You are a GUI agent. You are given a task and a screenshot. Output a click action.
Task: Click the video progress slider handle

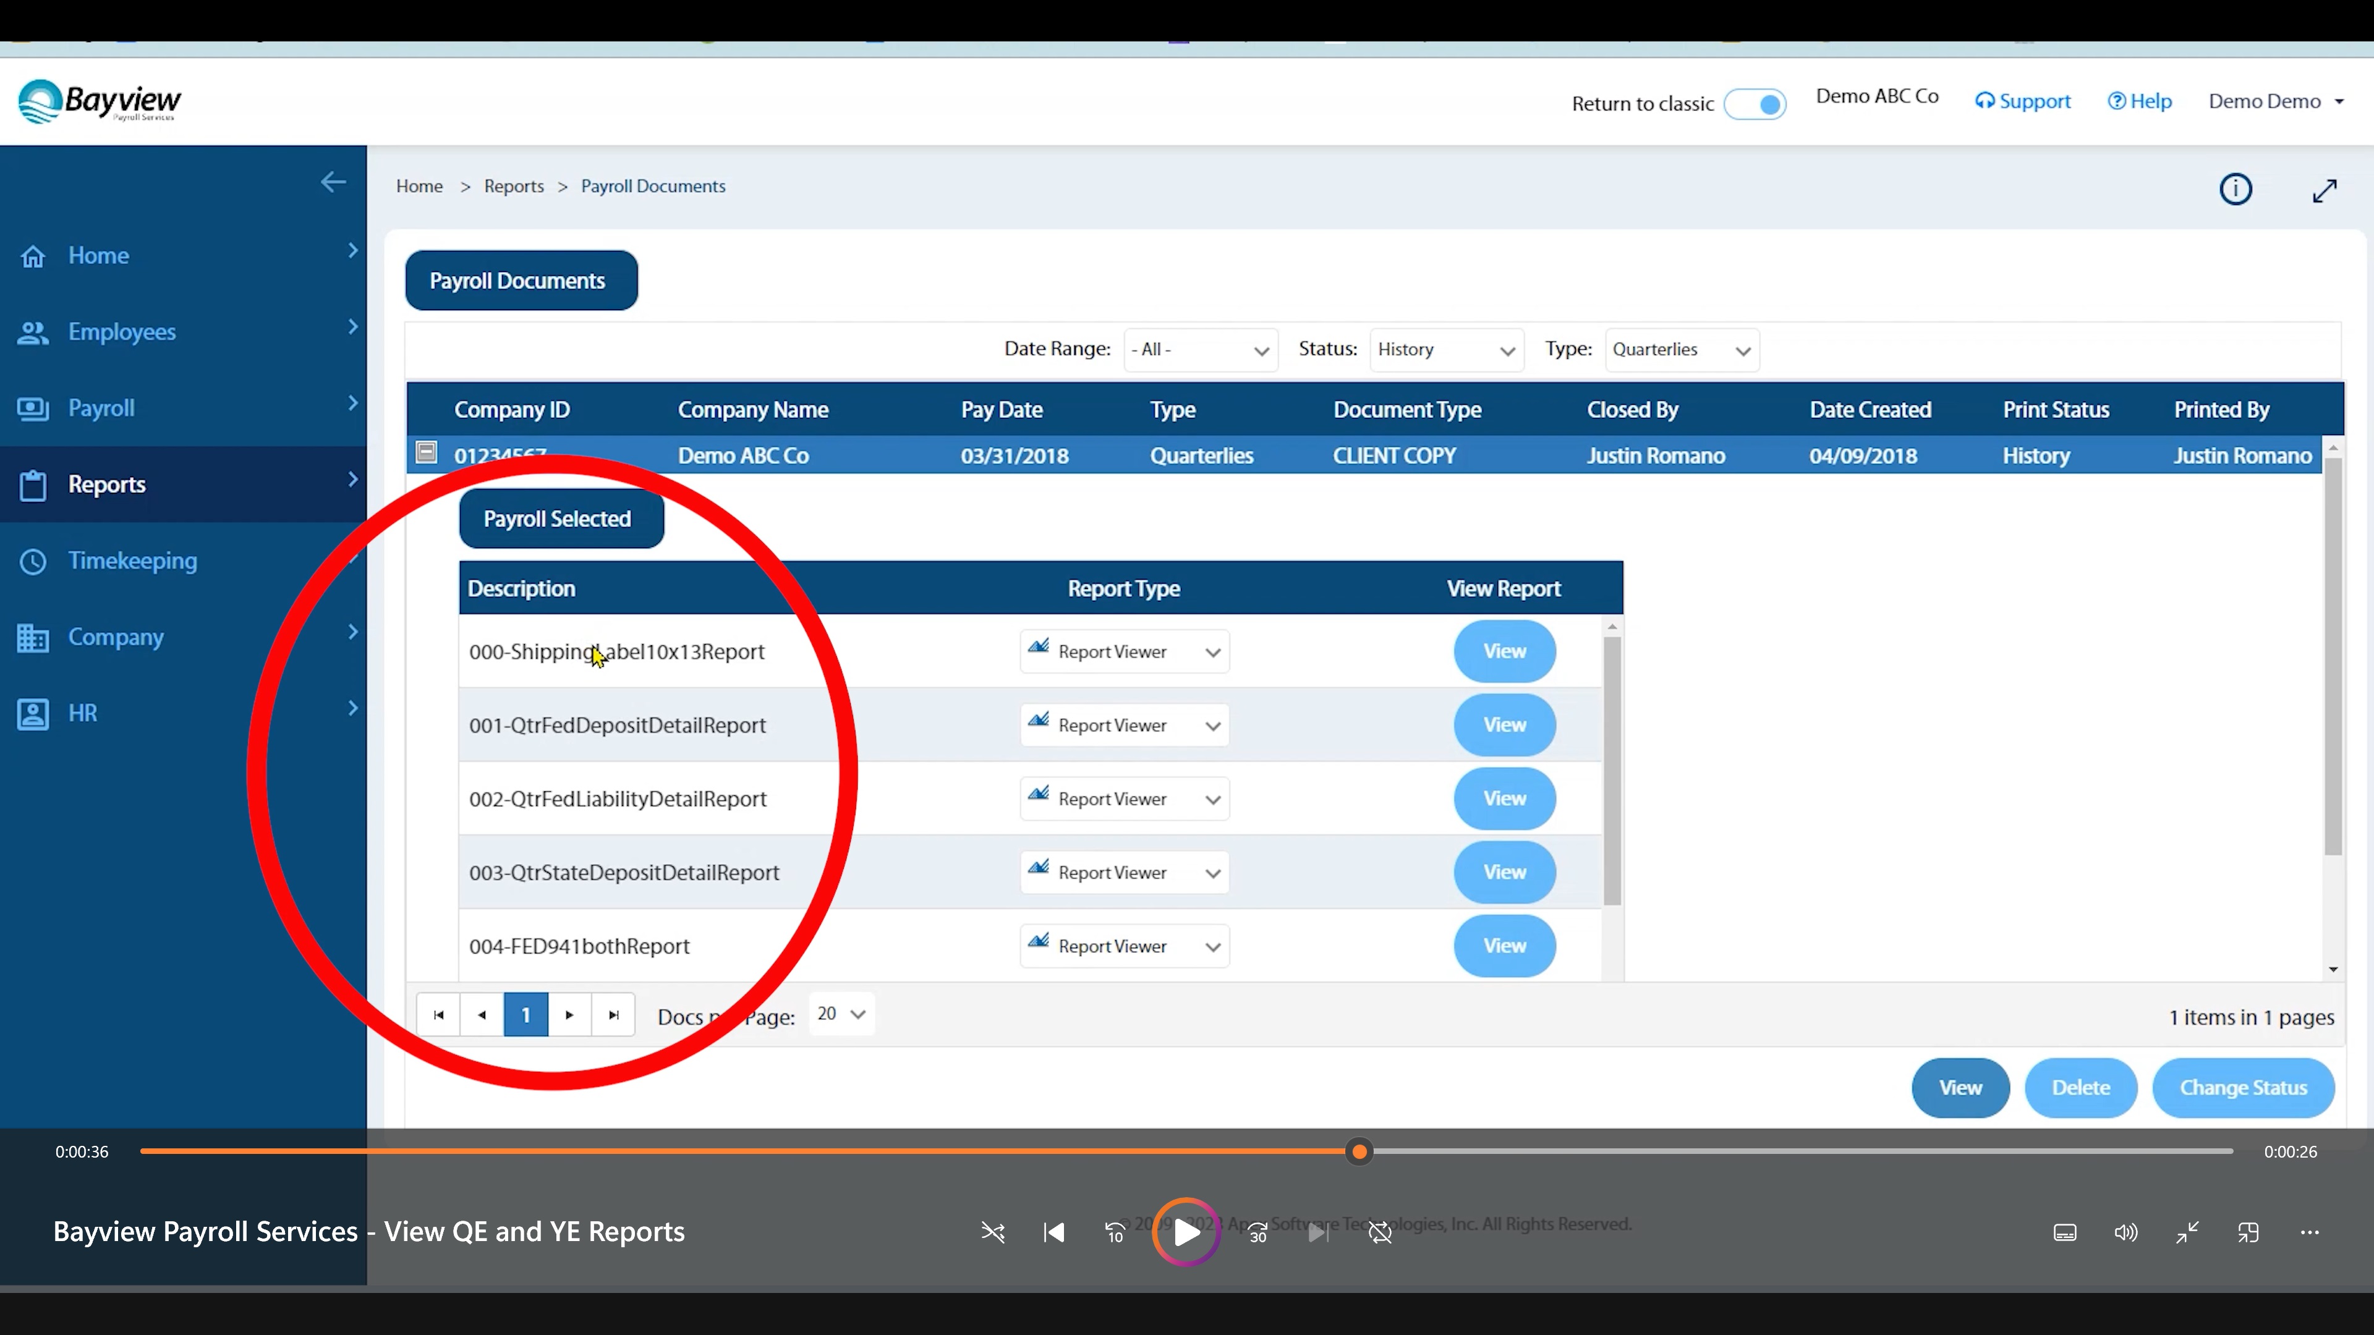[x=1359, y=1151]
